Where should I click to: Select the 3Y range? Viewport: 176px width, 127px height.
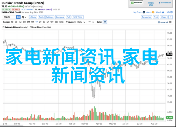(44, 22)
